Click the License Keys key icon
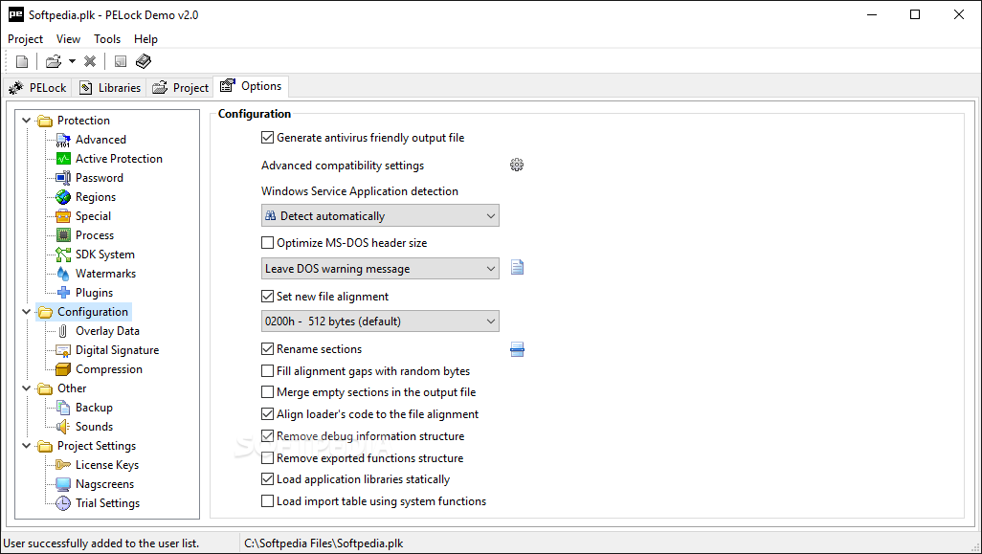Screen dimensions: 982x554 click(x=63, y=464)
